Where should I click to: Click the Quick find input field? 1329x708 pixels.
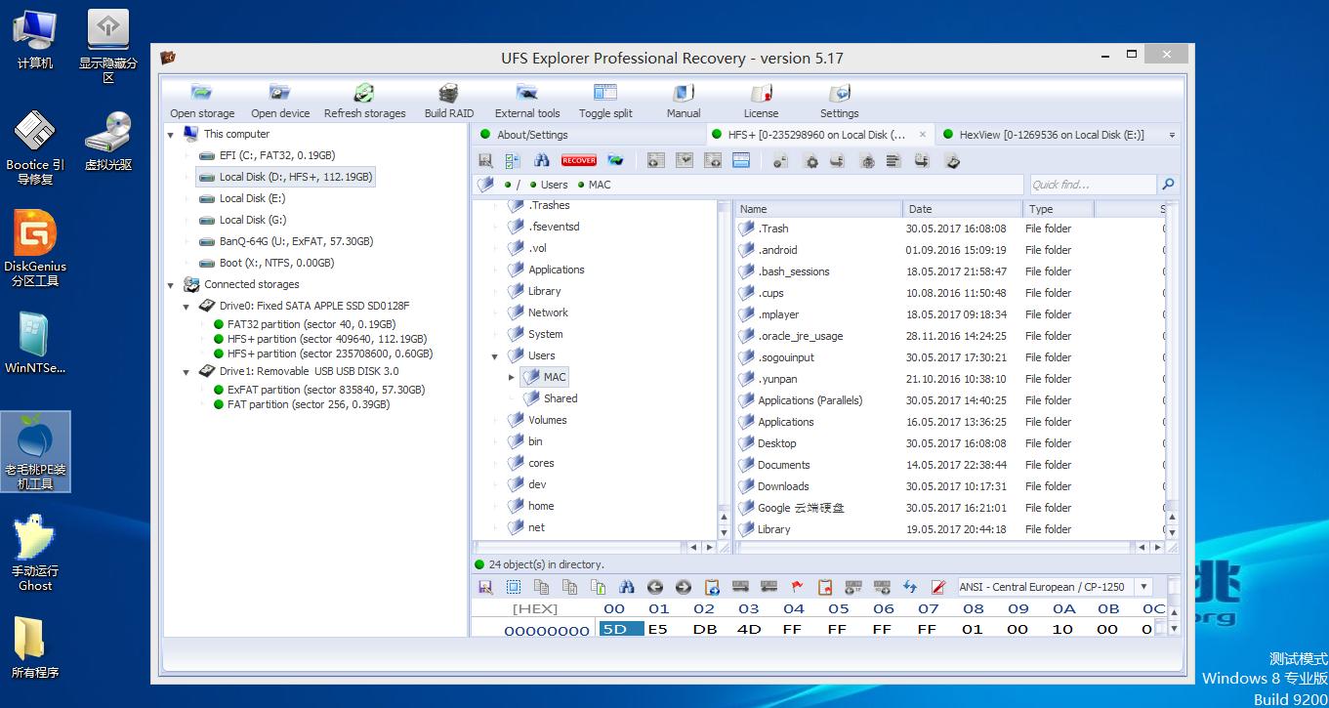[1093, 184]
